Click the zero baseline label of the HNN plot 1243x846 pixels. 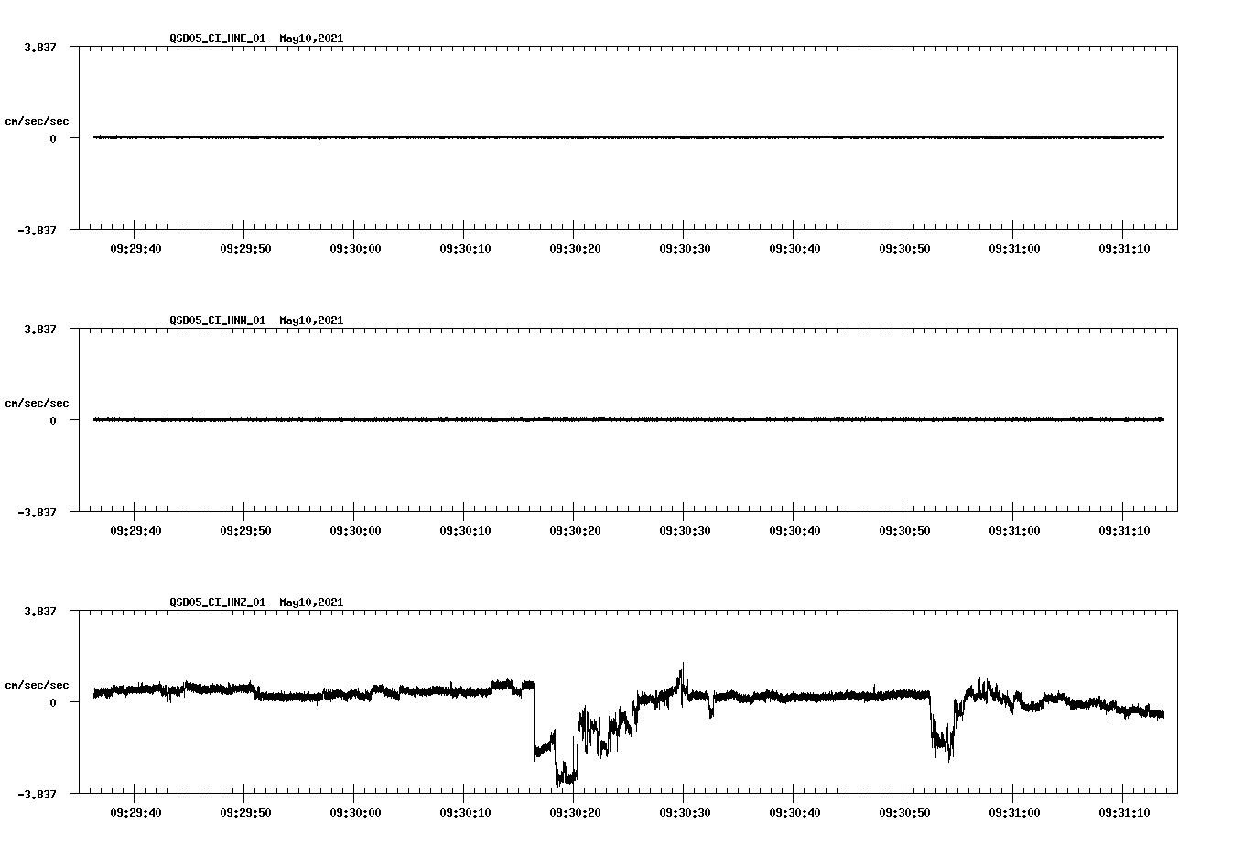point(54,420)
